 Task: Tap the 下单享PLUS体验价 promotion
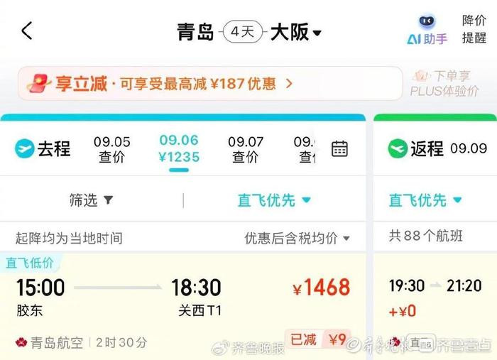444,84
